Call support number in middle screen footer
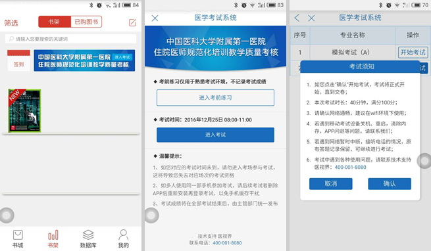The height and width of the screenshot is (251, 431). [227, 243]
